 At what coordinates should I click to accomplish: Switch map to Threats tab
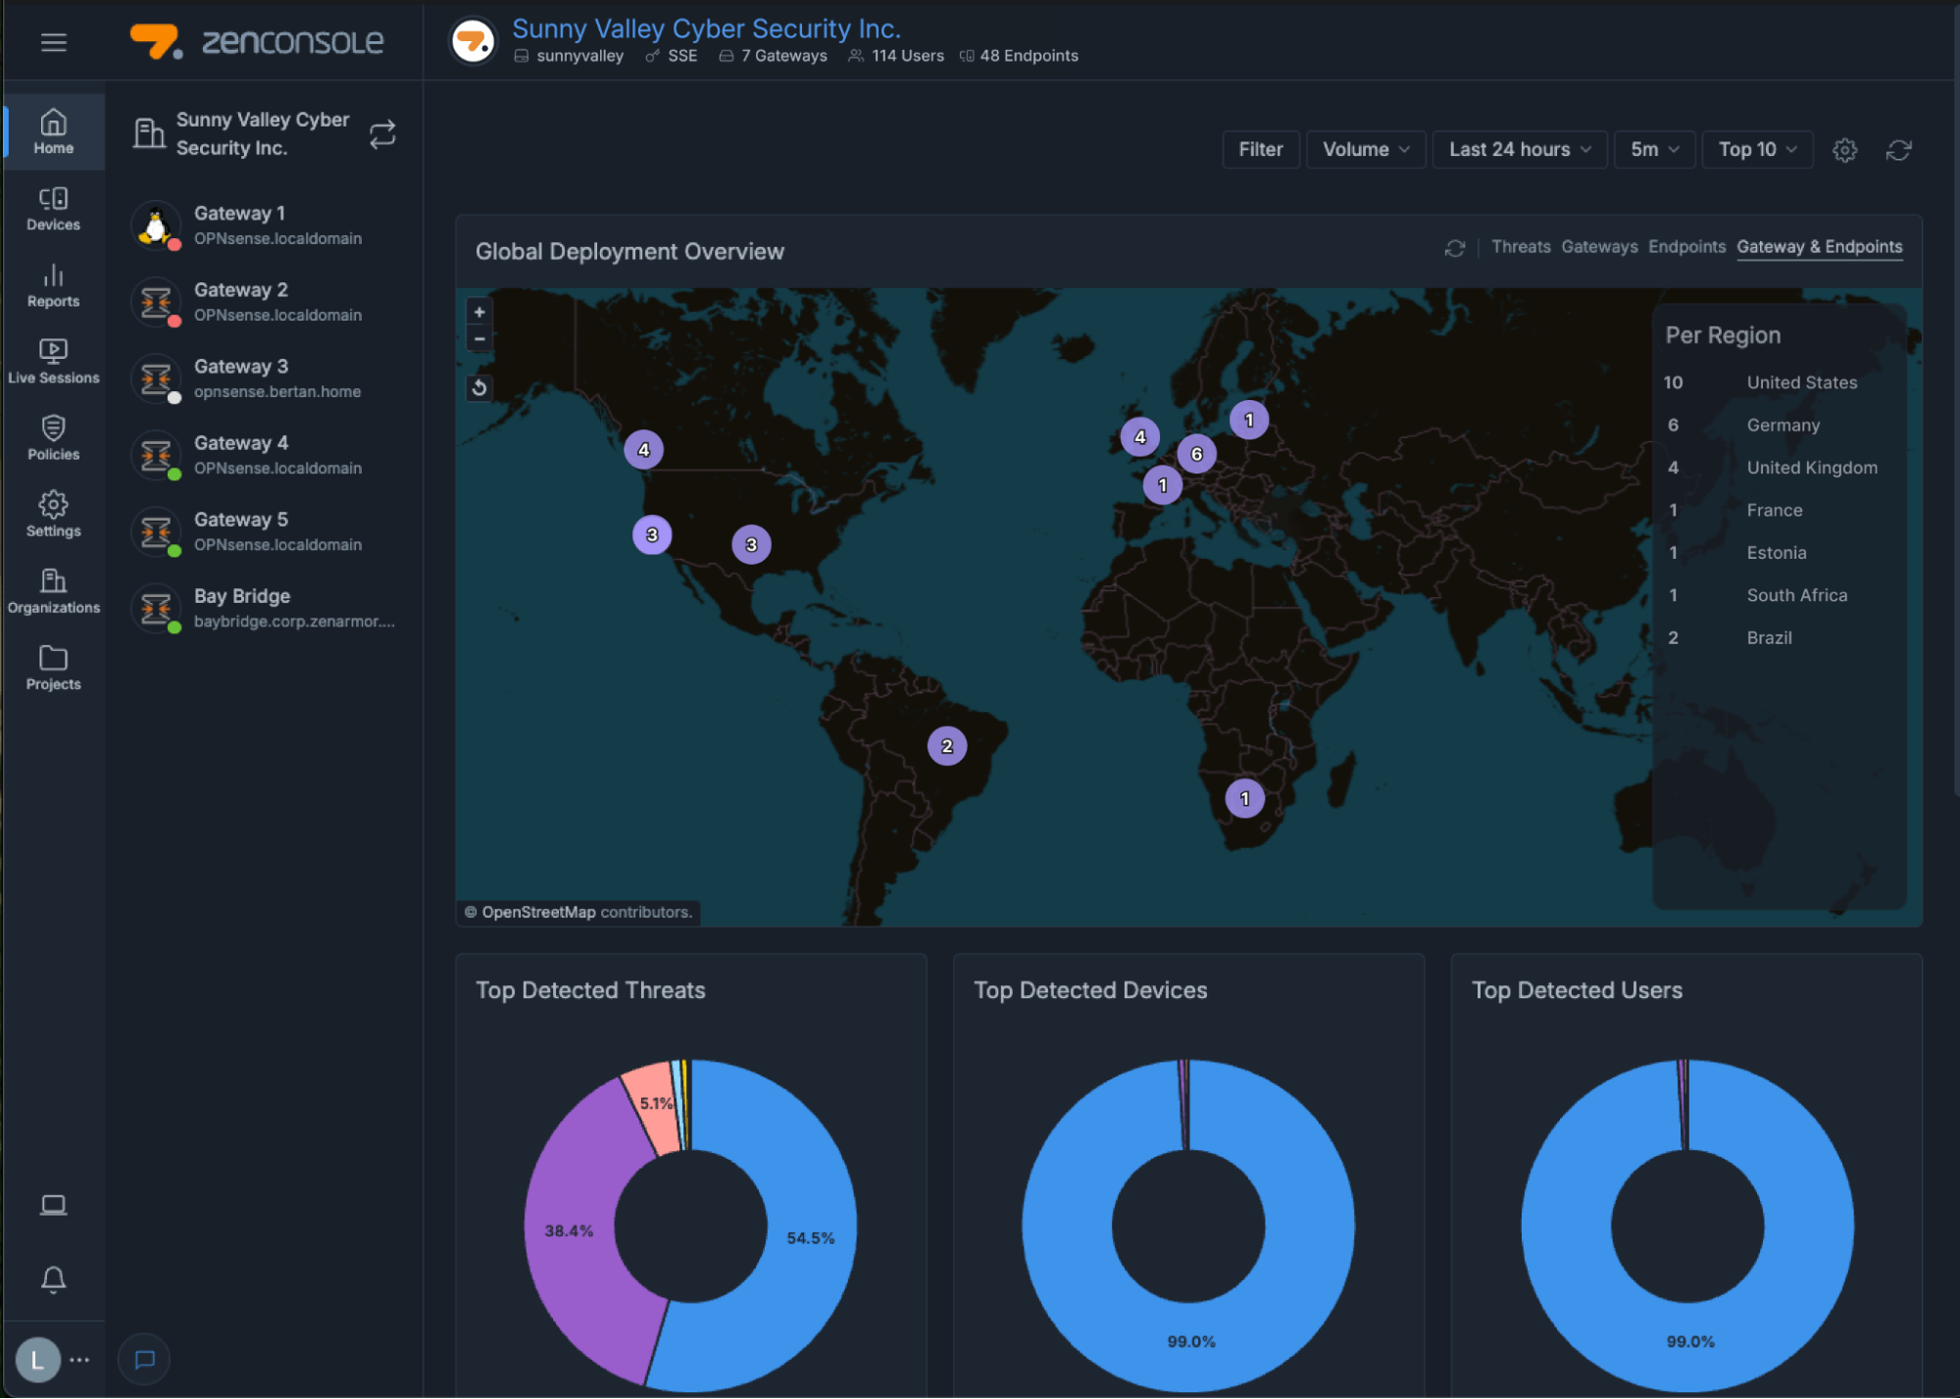coord(1521,247)
